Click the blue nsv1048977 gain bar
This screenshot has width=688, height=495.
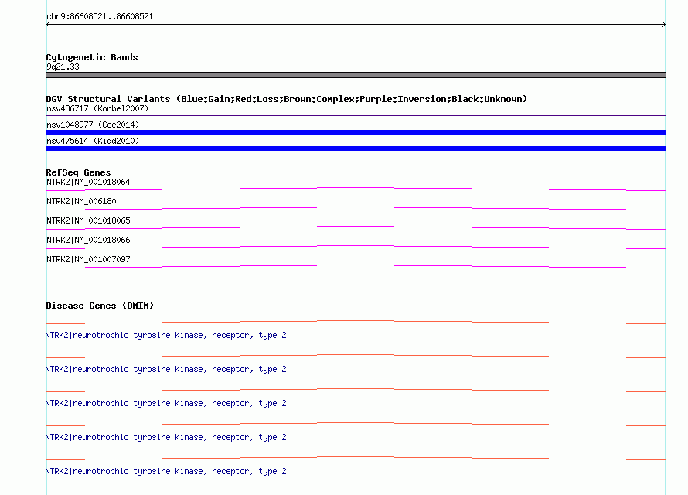click(356, 132)
